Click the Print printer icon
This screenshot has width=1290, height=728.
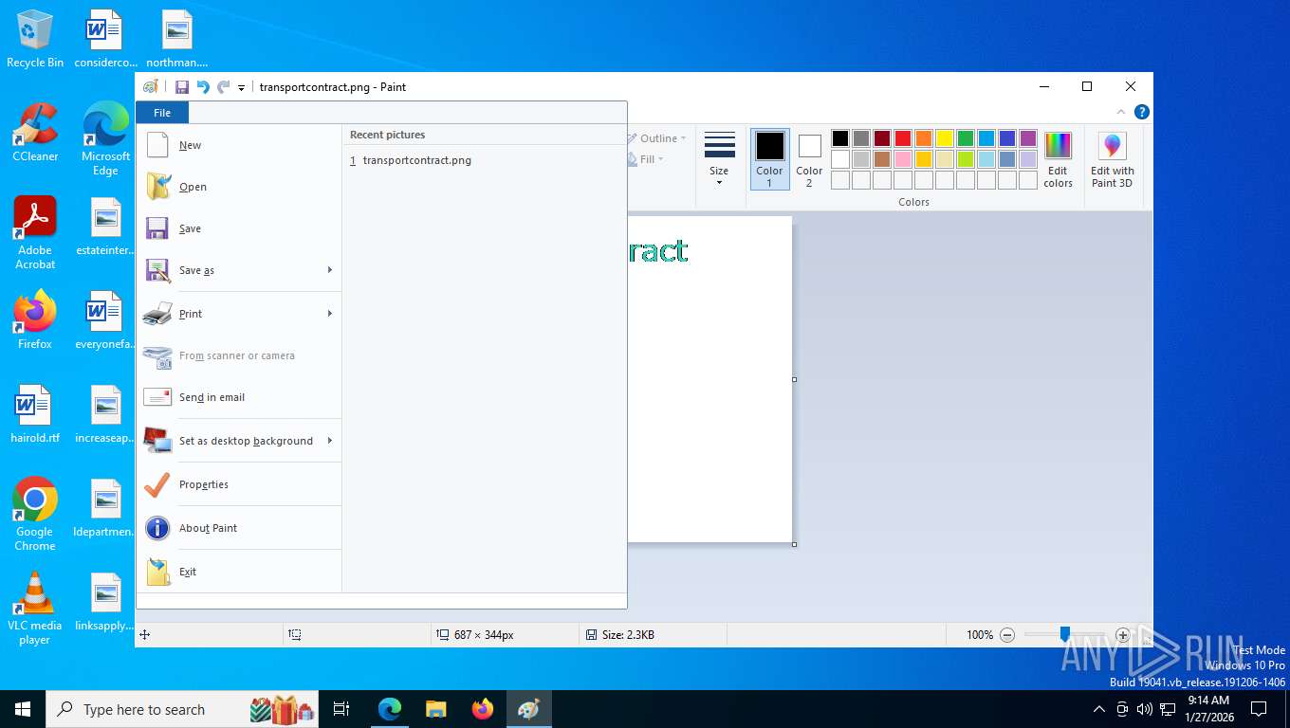pyautogui.click(x=157, y=314)
